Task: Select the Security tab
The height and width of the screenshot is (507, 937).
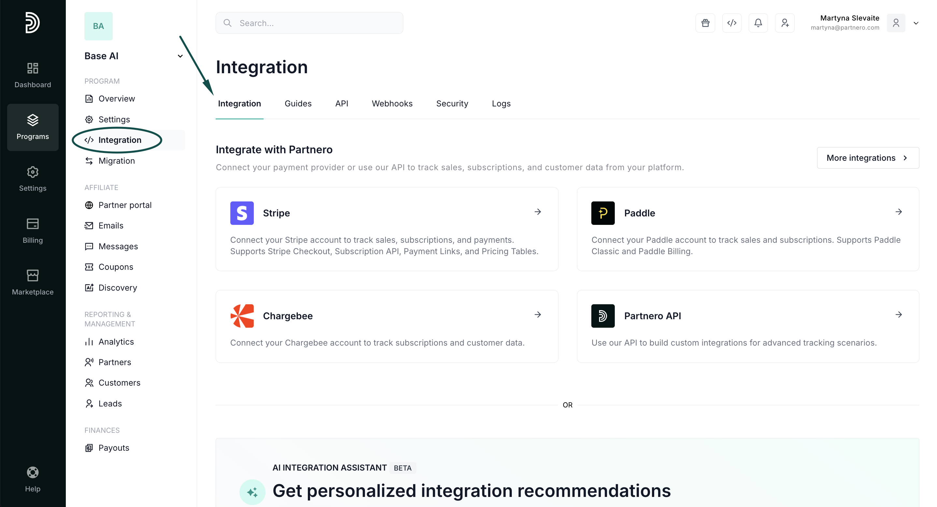Action: [452, 103]
